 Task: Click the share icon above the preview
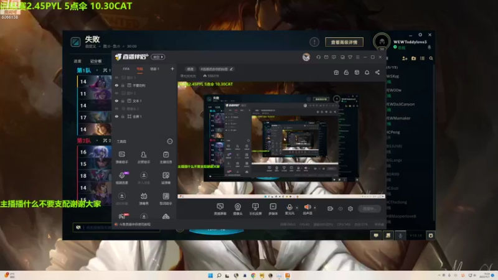pos(377,72)
